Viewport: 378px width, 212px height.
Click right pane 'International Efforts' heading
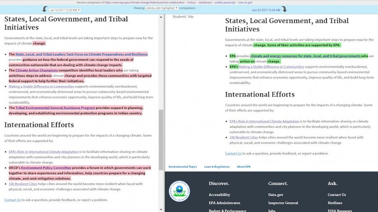click(260, 94)
